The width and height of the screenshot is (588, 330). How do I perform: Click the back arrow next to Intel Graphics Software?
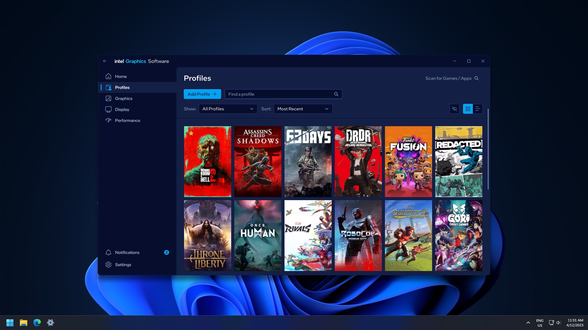(x=105, y=61)
